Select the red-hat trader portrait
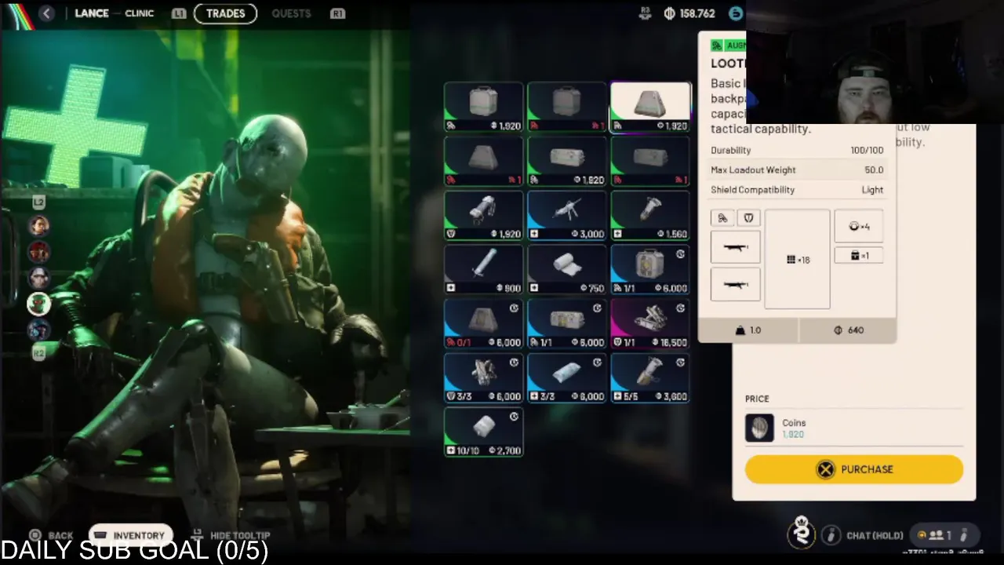 (x=38, y=252)
